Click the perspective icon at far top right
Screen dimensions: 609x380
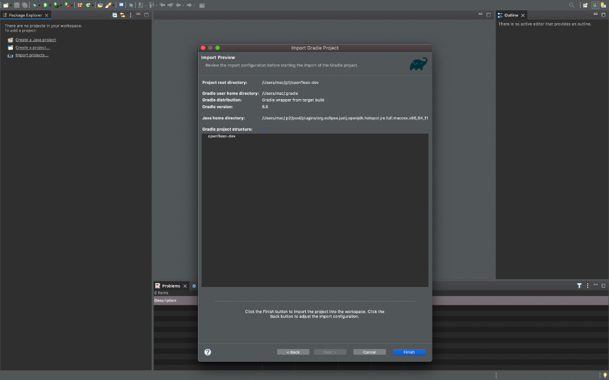tap(603, 5)
